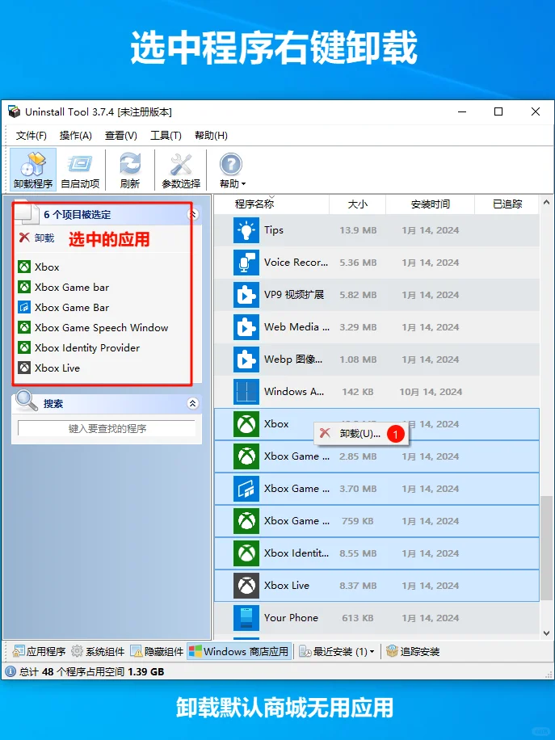Click the 13.9 MB size cell

point(358,230)
